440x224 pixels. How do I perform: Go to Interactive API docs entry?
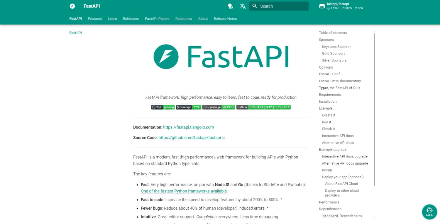click(x=338, y=136)
